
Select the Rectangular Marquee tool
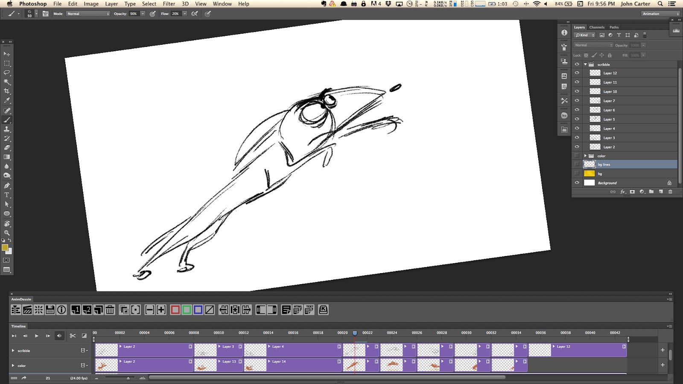(x=7, y=64)
